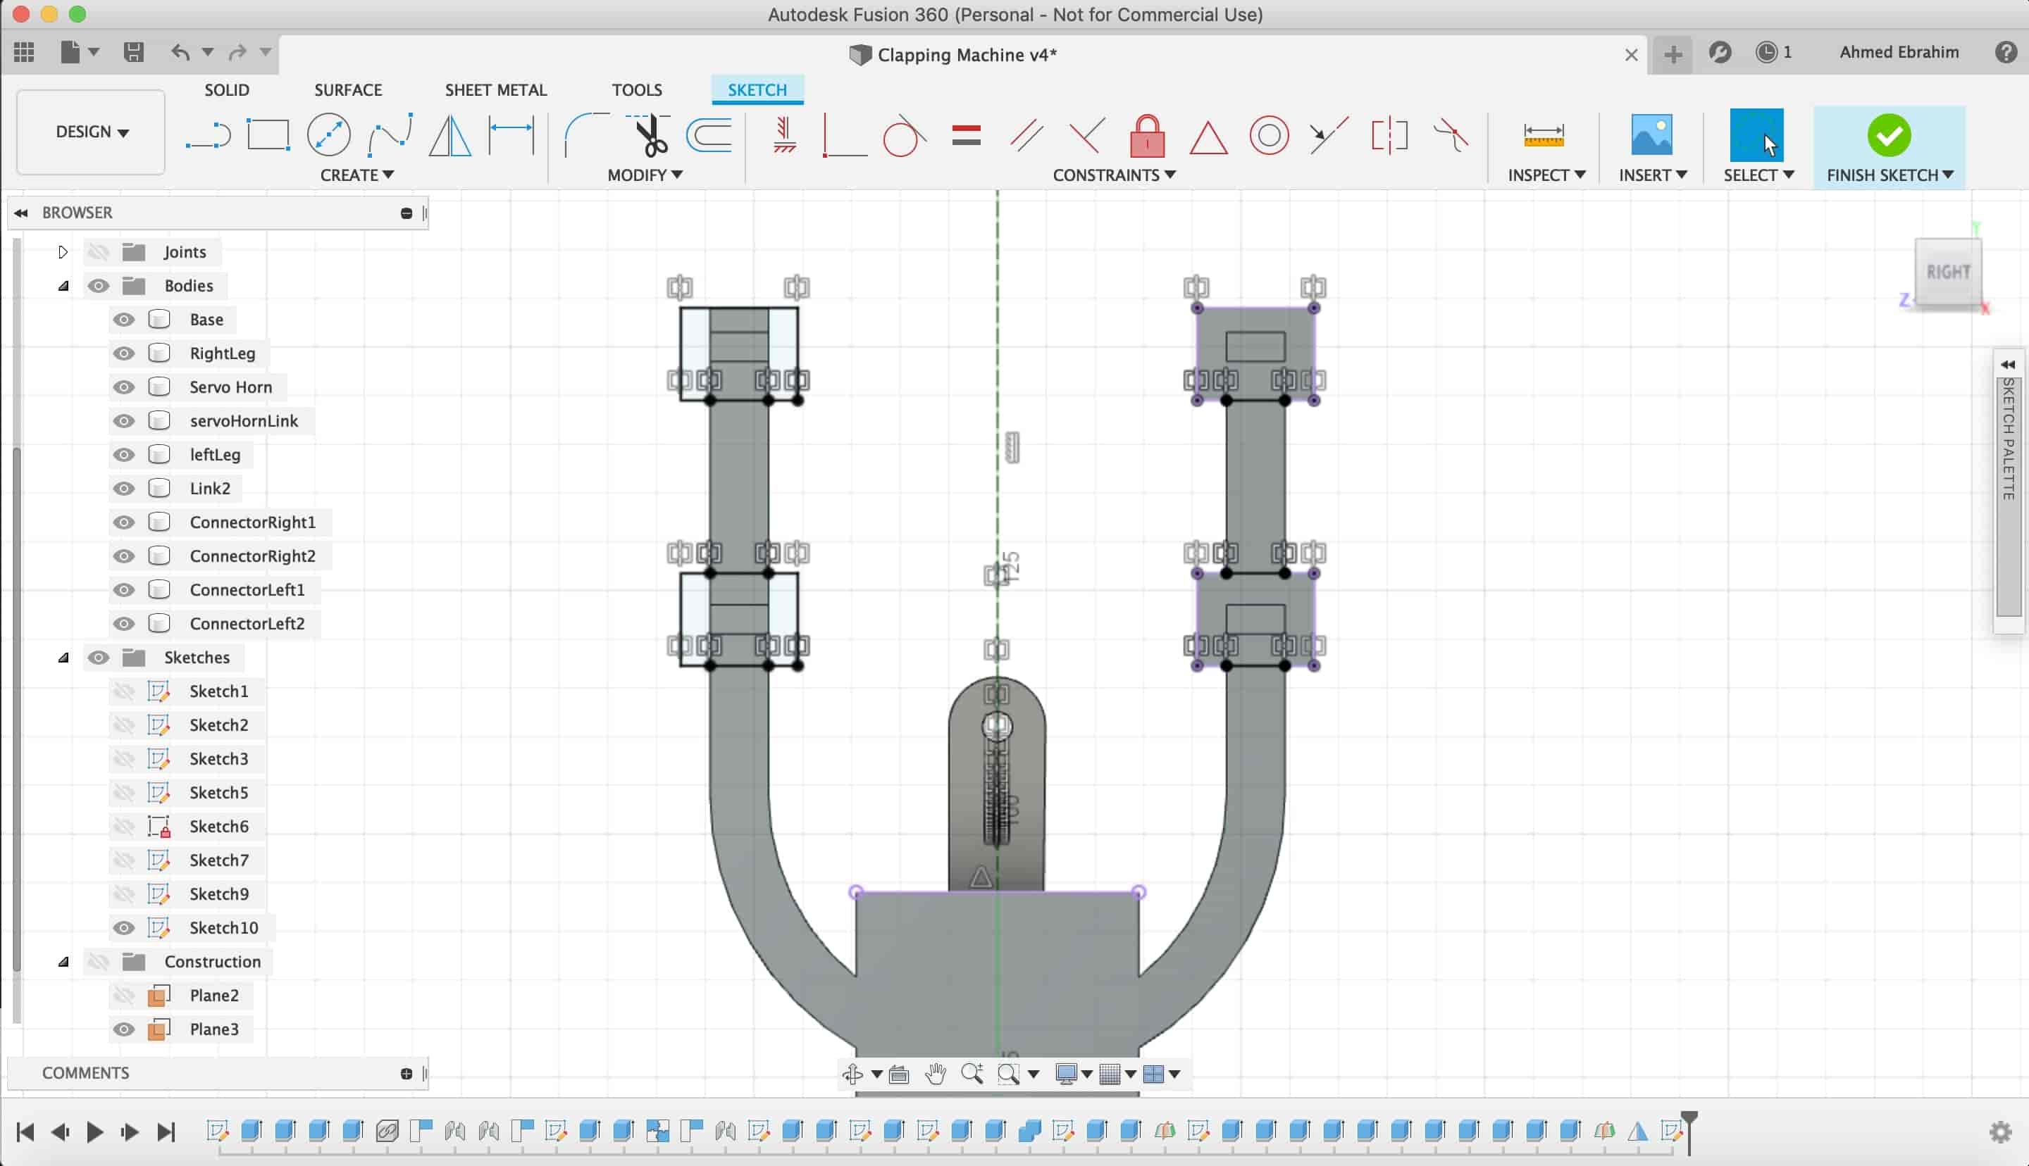Viewport: 2029px width, 1166px height.
Task: Expand the SKETCH PALETTE panel
Action: 2007,365
